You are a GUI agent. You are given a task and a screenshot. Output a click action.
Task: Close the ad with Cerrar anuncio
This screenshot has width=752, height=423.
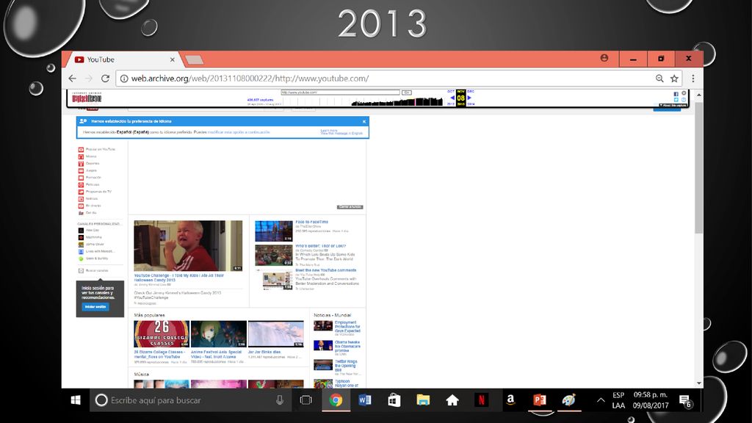pyautogui.click(x=350, y=207)
